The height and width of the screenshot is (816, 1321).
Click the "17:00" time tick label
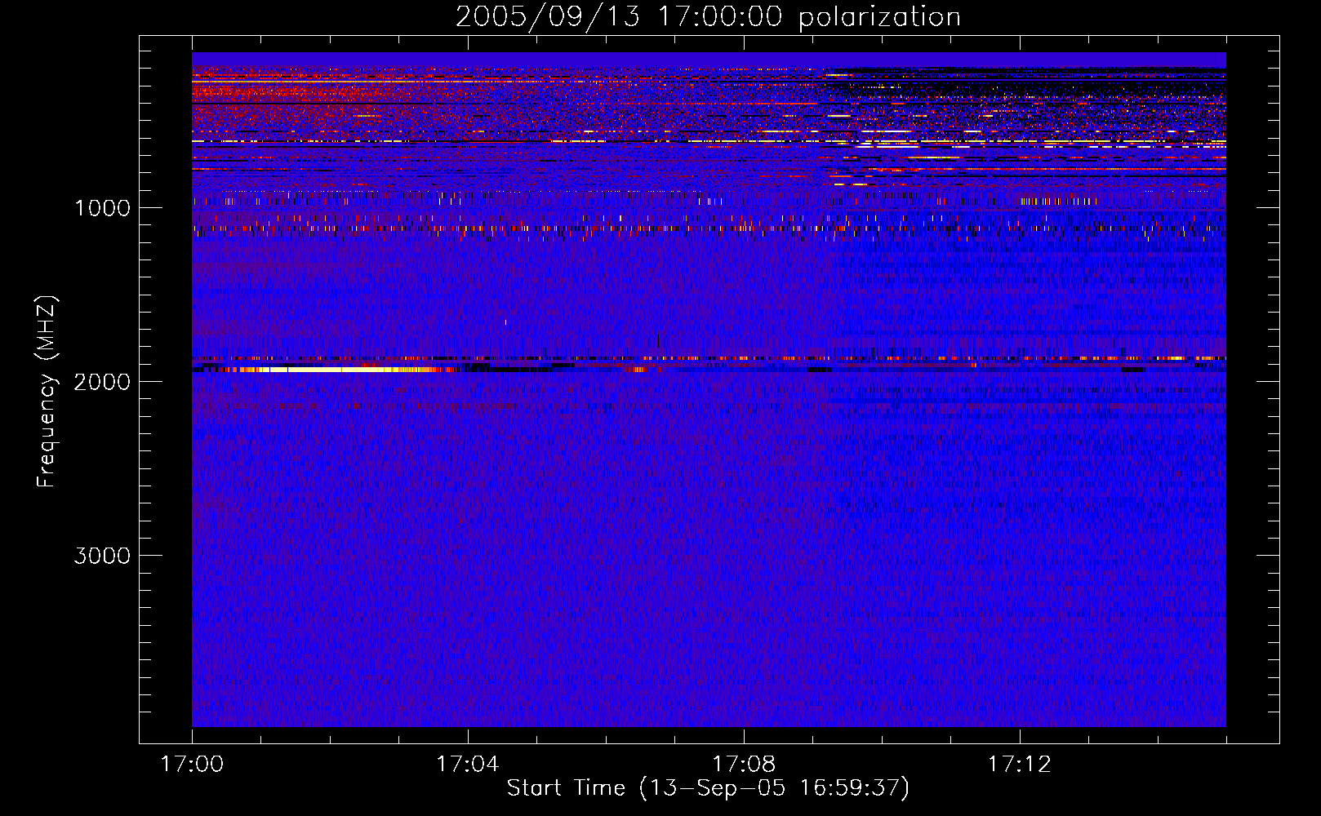pyautogui.click(x=192, y=765)
